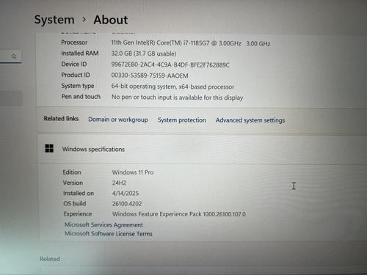Open Advanced system settings link

250,120
